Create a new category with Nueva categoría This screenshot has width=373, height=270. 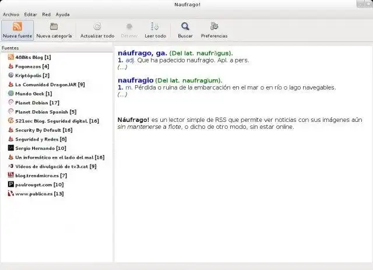click(x=54, y=30)
